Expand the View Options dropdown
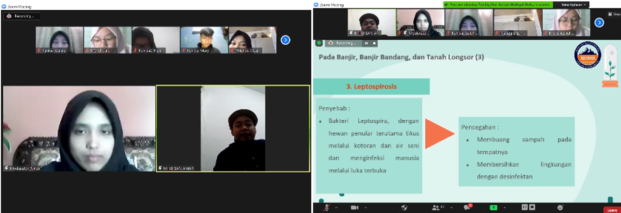The image size is (621, 213). [574, 5]
